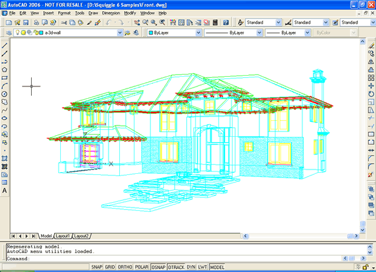Click the Rotate tool in Modify toolbar
Viewport: 376px width, 272px height.
click(371, 94)
